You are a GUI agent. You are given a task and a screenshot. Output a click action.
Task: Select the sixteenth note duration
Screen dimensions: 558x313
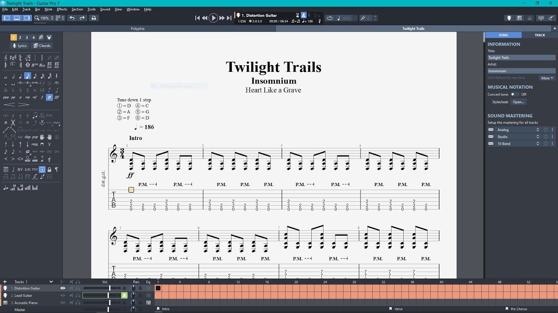point(35,77)
